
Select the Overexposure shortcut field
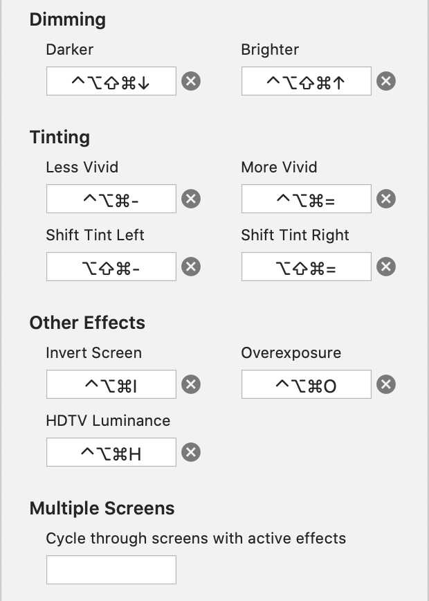point(306,384)
